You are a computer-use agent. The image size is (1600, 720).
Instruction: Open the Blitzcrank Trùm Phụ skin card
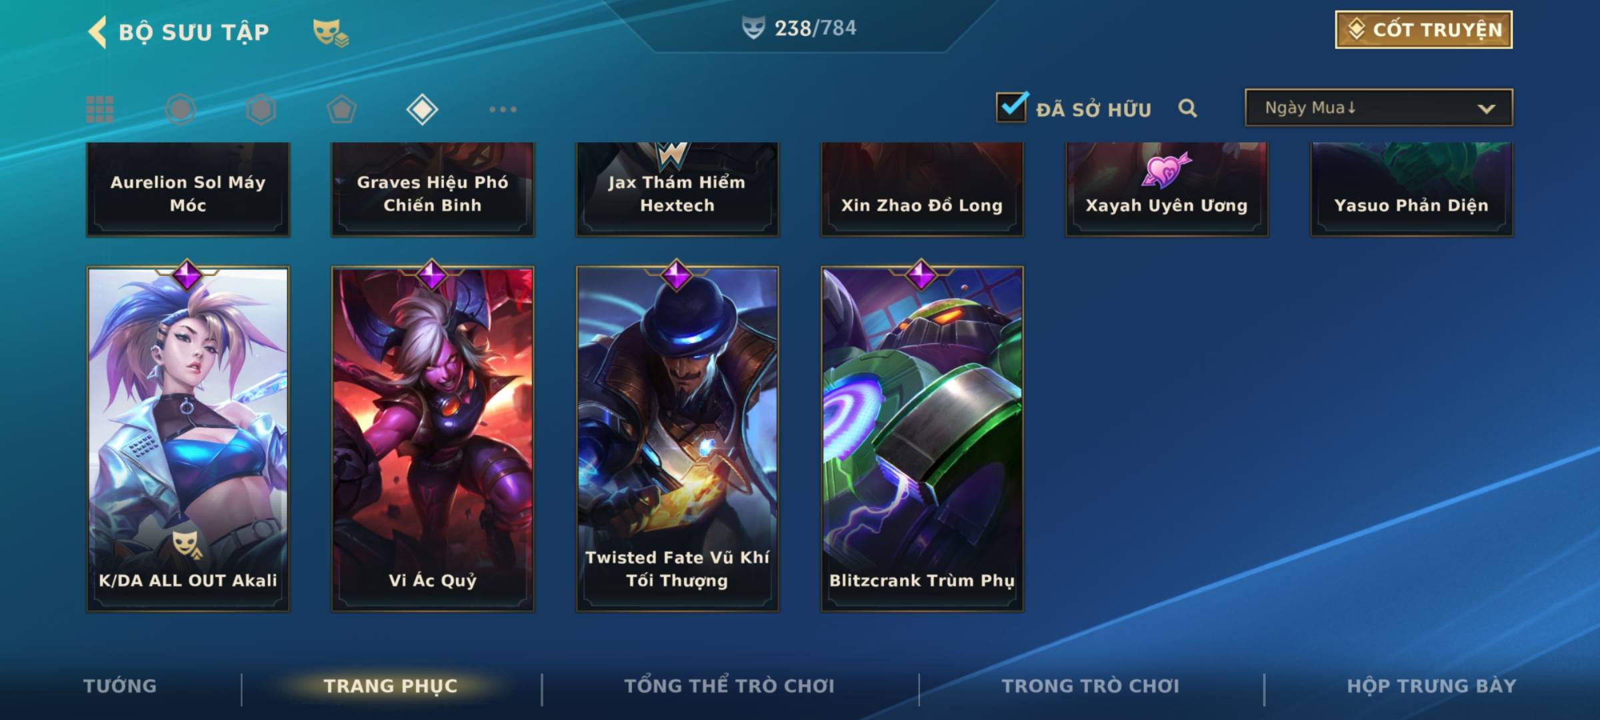[922, 439]
